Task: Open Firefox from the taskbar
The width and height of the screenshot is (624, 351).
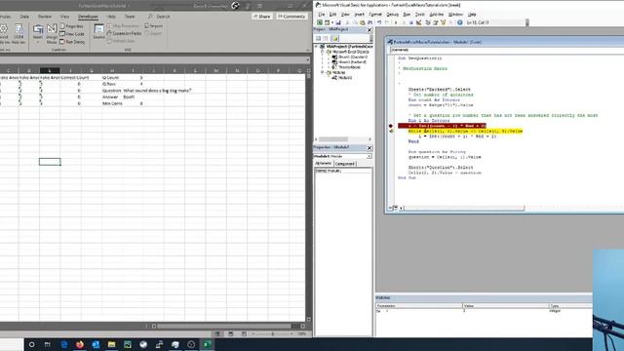Action: (x=80, y=344)
